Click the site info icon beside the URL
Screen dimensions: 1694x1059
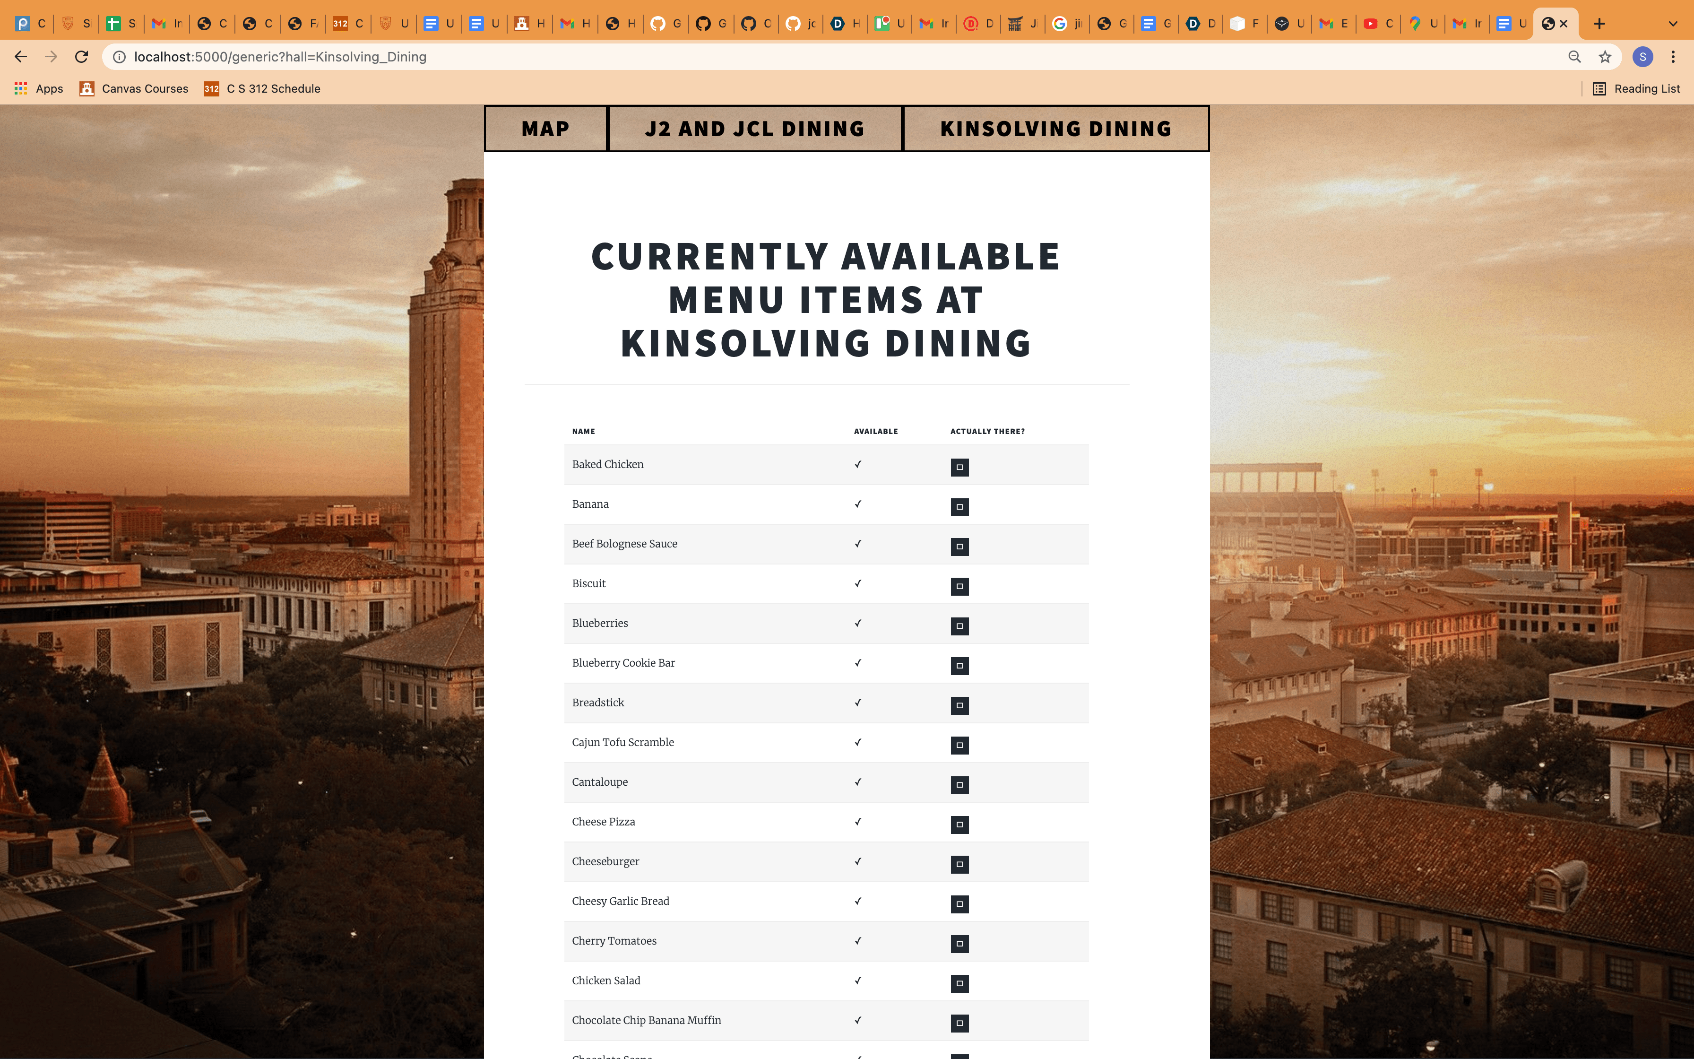(x=120, y=57)
